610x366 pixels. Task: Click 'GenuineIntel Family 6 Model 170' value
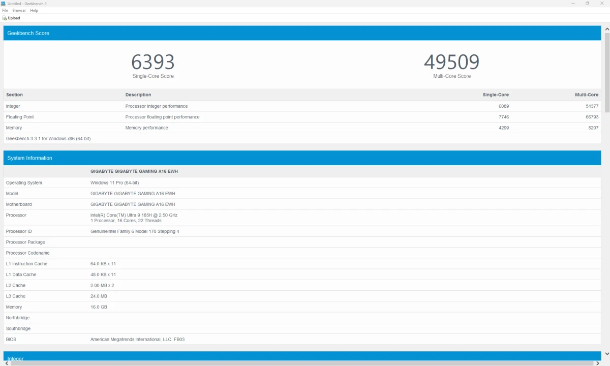(135, 231)
